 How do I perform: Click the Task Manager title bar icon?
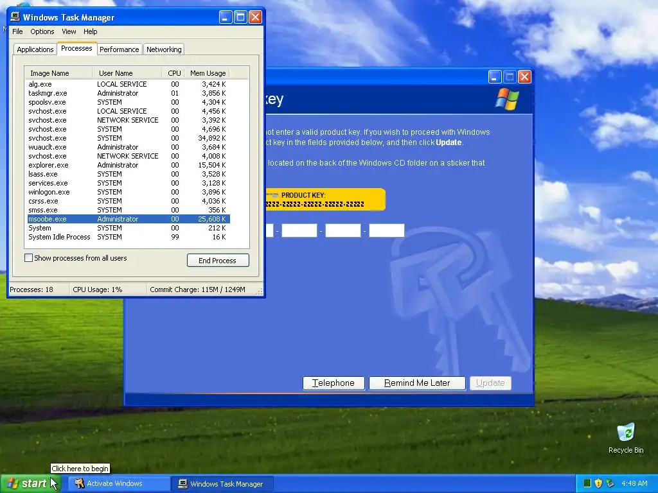tap(15, 17)
